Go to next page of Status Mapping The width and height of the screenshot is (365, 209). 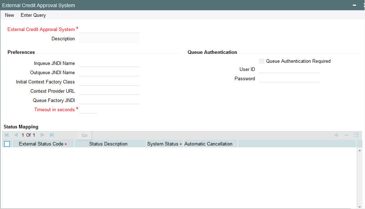tap(42, 135)
